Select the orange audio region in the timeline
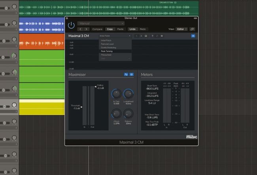 tap(42, 42)
